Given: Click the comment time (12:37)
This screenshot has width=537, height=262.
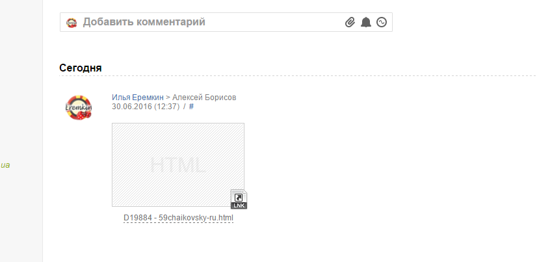Looking at the screenshot, I should point(167,107).
